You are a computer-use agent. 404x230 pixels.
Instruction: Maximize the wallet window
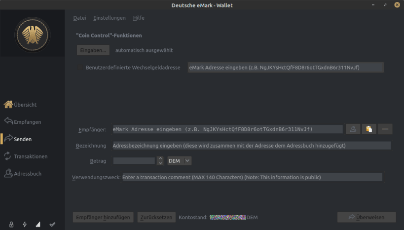(385, 5)
